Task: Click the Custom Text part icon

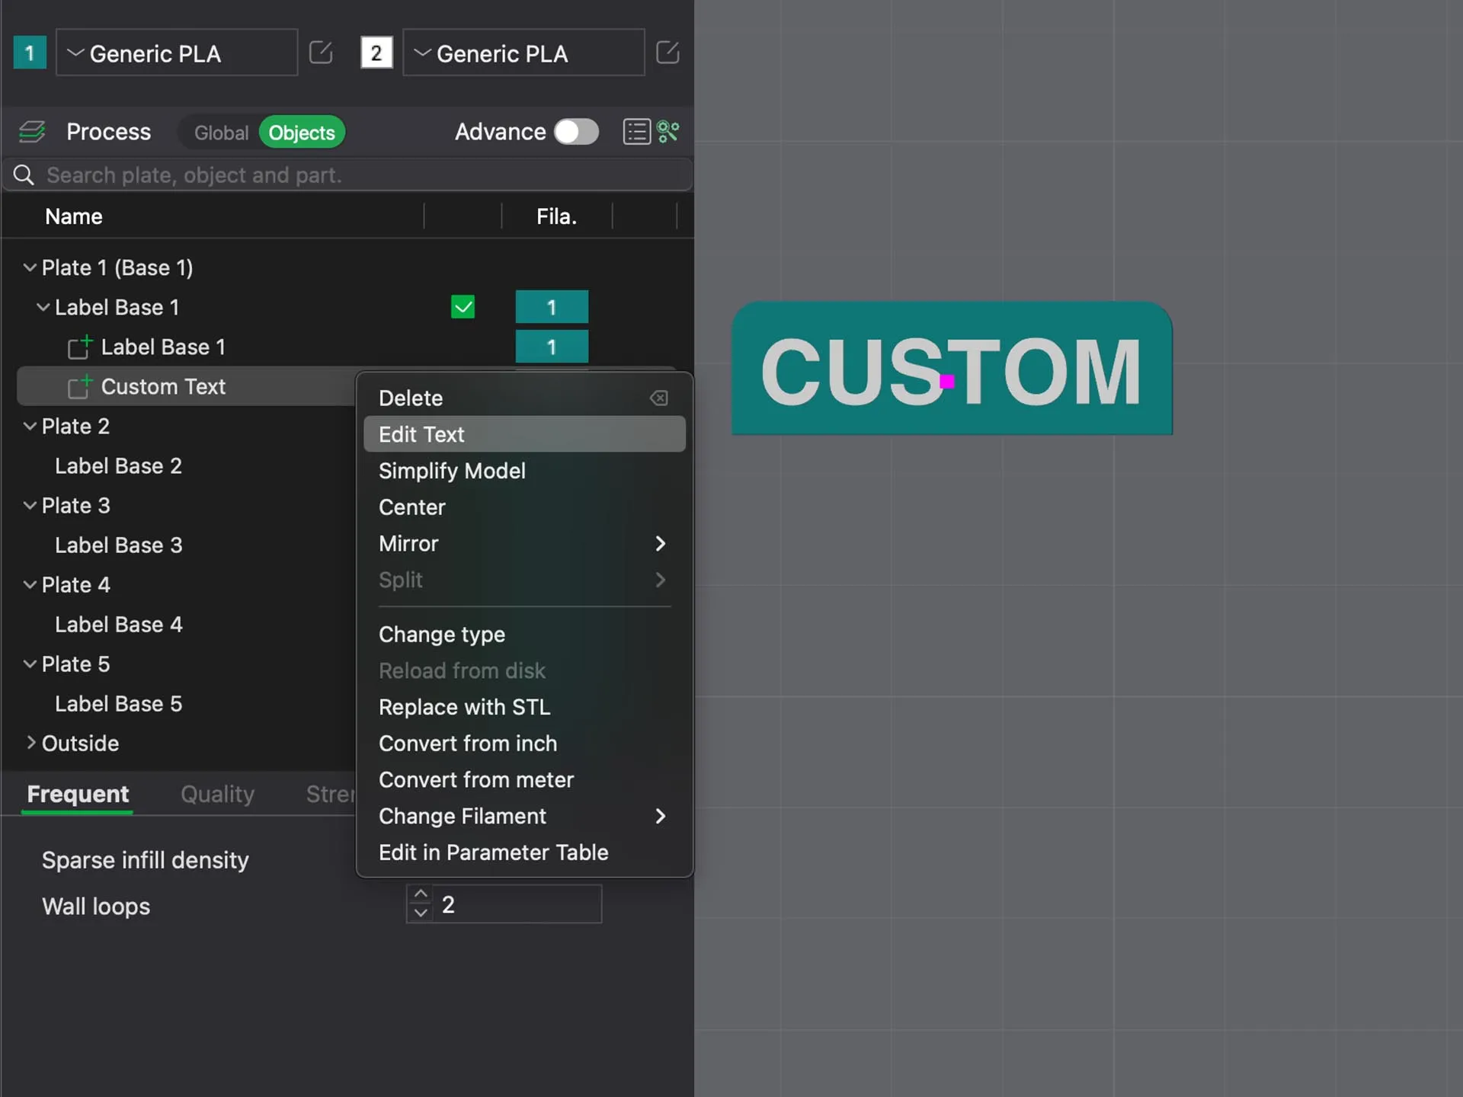Action: (x=79, y=386)
